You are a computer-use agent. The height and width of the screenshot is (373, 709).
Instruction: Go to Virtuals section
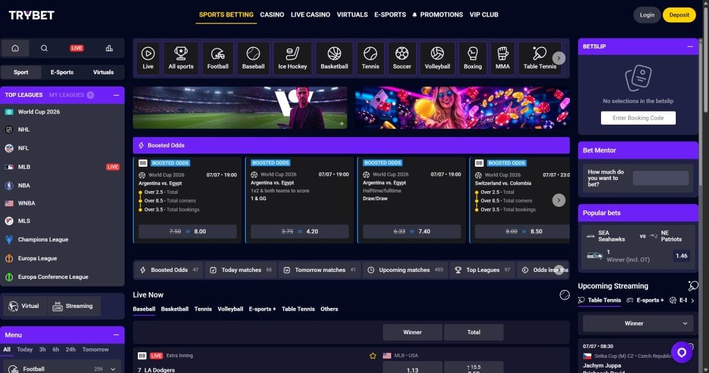click(x=352, y=15)
